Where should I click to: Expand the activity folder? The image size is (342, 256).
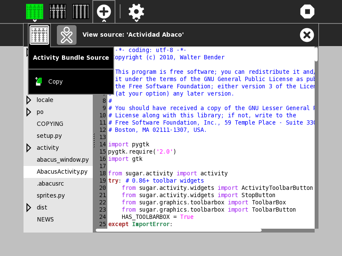(x=29, y=148)
